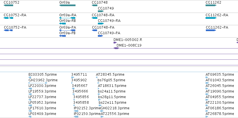Click the CG10748 gene label
Image resolution: width=238 pixels, height=118 pixels.
pos(100,3)
